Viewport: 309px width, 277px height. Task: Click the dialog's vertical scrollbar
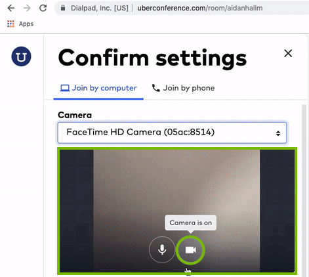click(304, 190)
